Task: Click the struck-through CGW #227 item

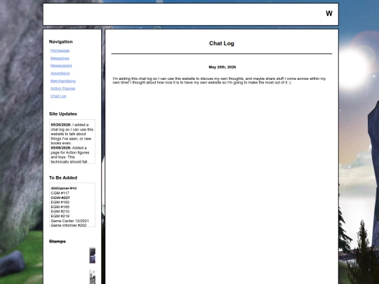Action: tap(60, 198)
